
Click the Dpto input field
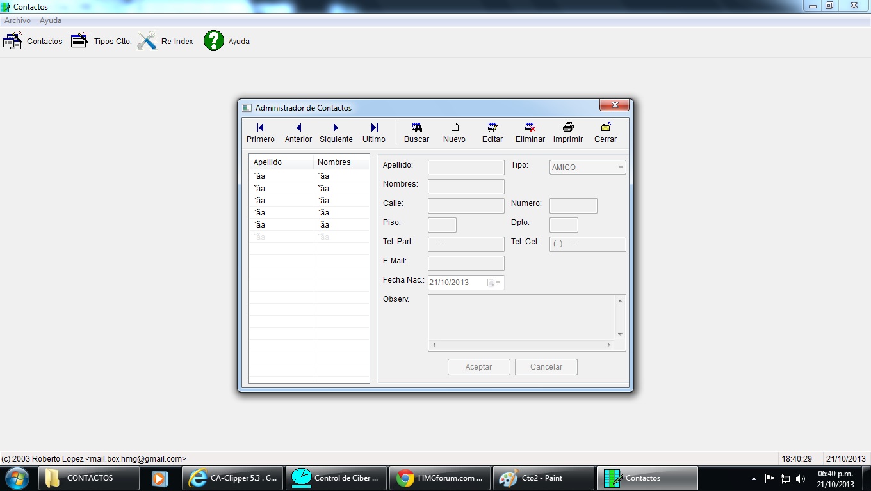(x=564, y=225)
